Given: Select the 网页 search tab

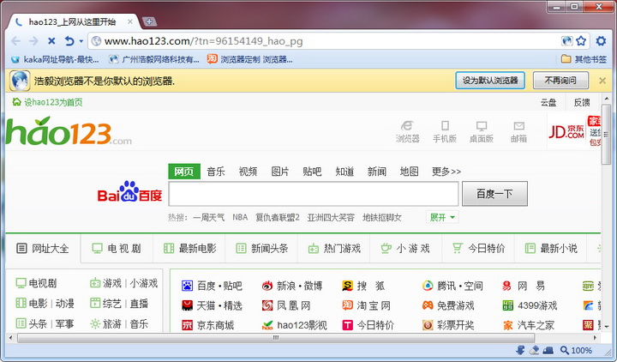Looking at the screenshot, I should [x=184, y=172].
